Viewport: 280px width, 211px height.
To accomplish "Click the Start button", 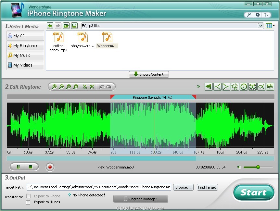I will click(x=254, y=192).
